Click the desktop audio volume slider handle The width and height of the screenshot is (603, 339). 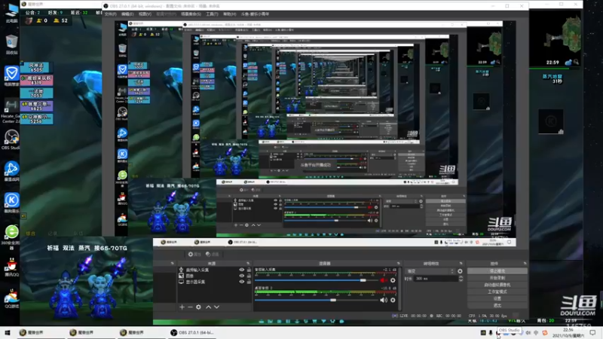[x=333, y=300]
